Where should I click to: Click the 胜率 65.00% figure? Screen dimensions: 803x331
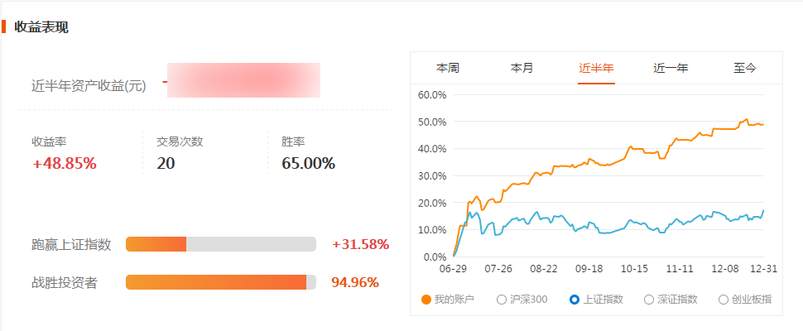tap(308, 164)
